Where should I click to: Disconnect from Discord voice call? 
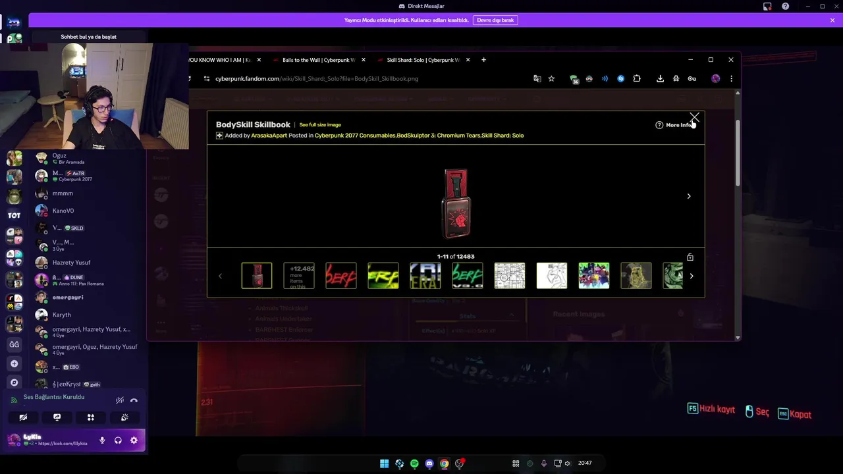[134, 400]
